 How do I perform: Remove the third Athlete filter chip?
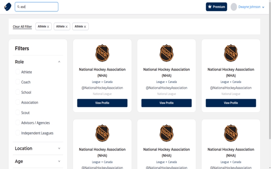[85, 27]
